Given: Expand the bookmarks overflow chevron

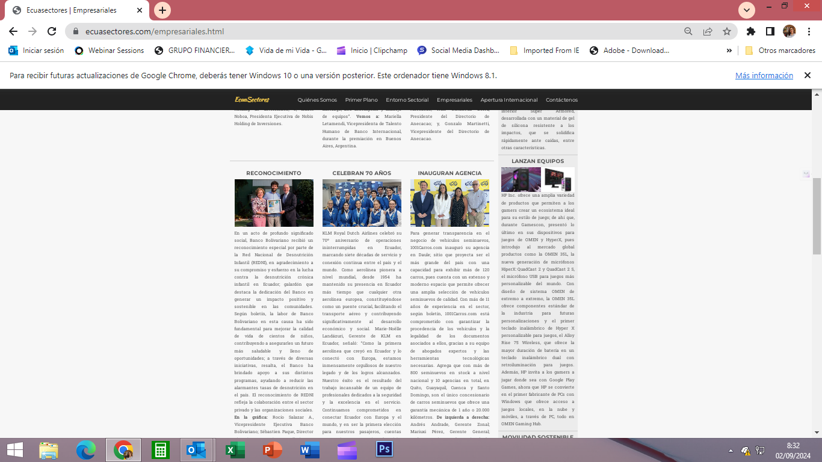Looking at the screenshot, I should (729, 51).
